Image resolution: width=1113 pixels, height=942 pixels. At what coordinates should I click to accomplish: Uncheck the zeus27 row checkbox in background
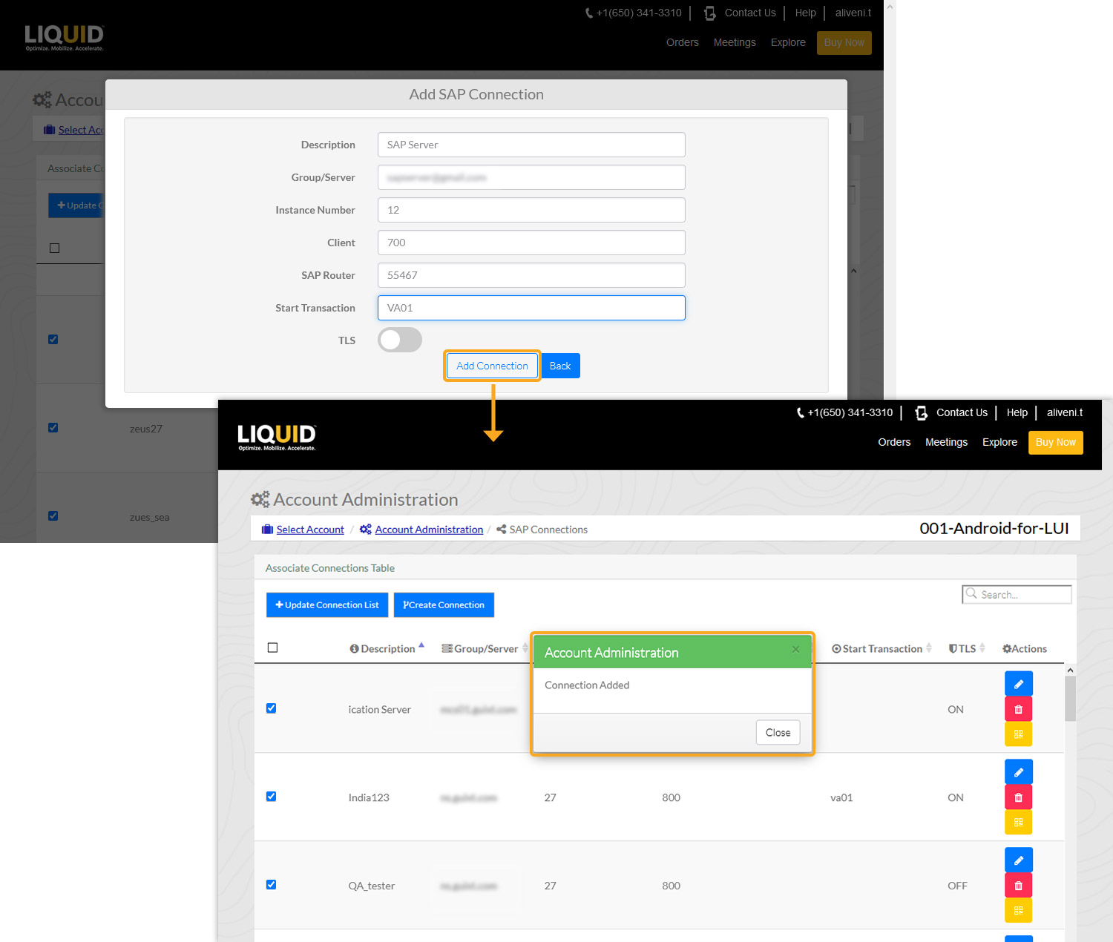click(53, 428)
